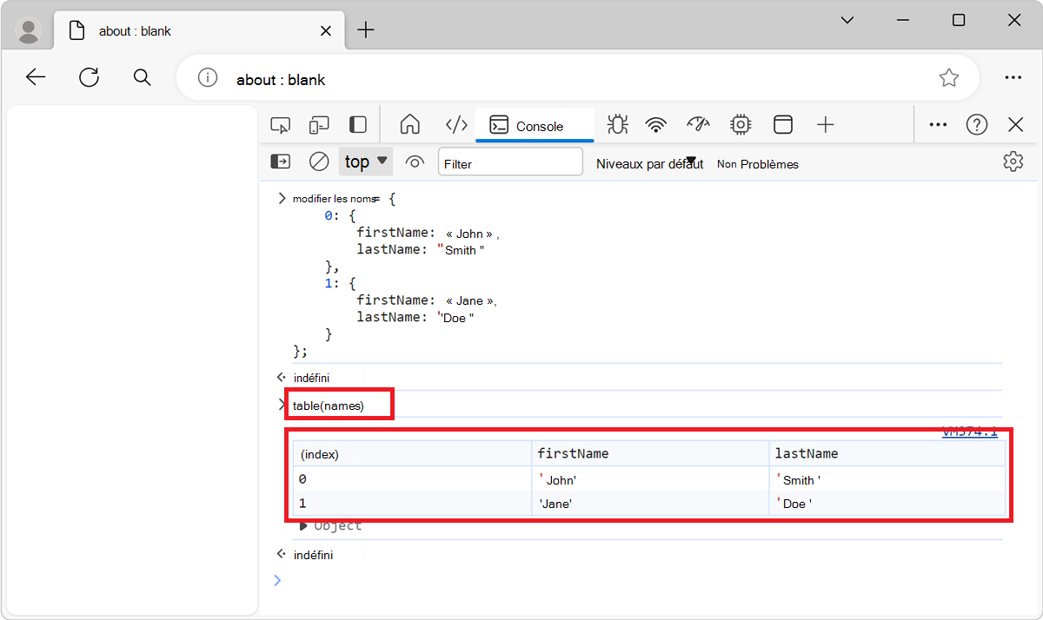The width and height of the screenshot is (1043, 620).
Task: Activate the inspect element tool
Action: pyautogui.click(x=279, y=125)
